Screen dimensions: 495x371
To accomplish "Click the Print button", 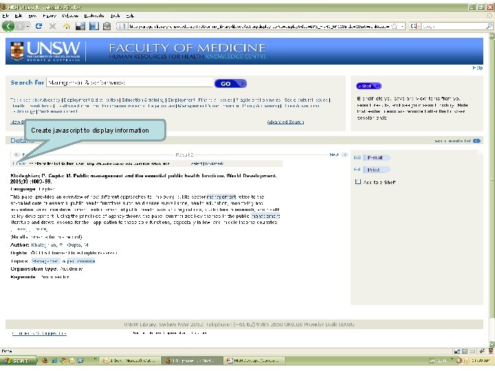I will [x=376, y=170].
